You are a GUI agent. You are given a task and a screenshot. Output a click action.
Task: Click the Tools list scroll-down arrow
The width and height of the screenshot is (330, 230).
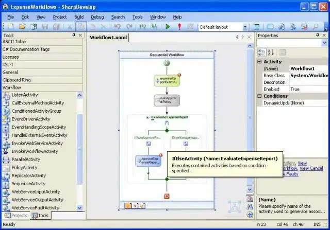[x=79, y=208]
